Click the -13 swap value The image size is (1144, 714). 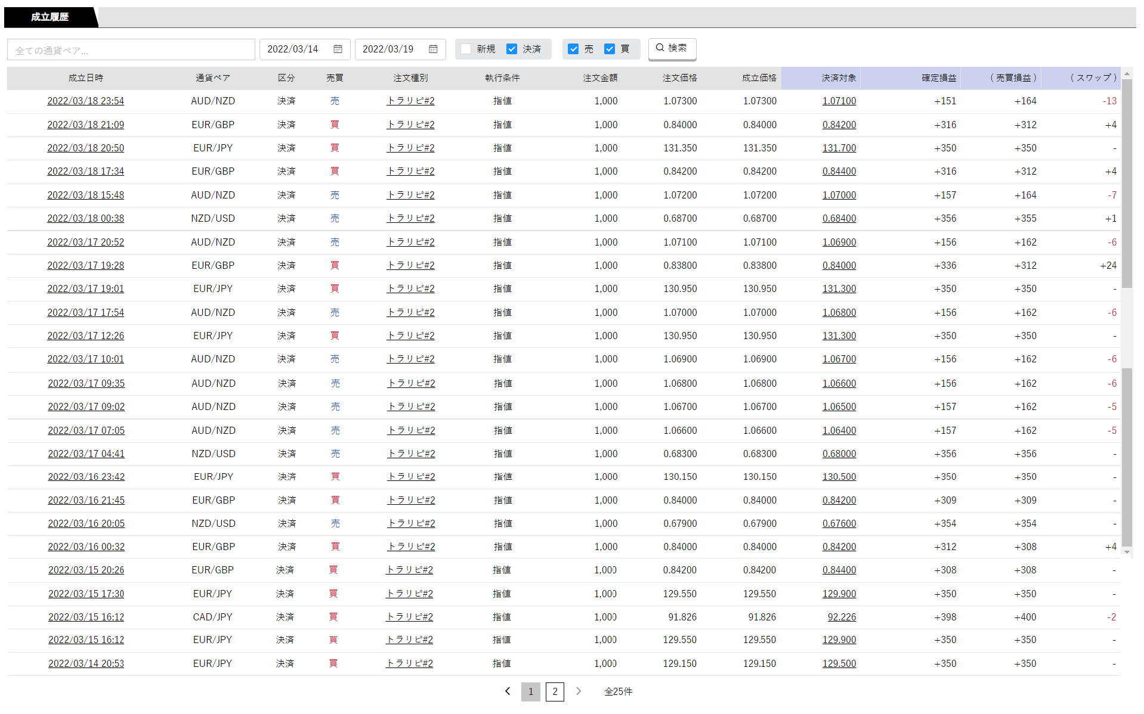point(1109,101)
